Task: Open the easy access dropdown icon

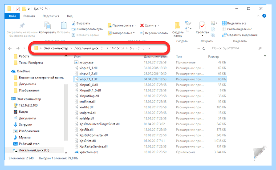Action: click(x=188, y=29)
